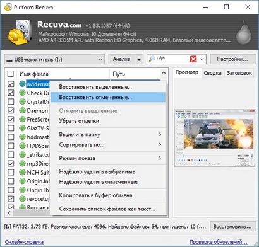
Task: Click the green status icon for GlazTV-S
Action: point(22,128)
